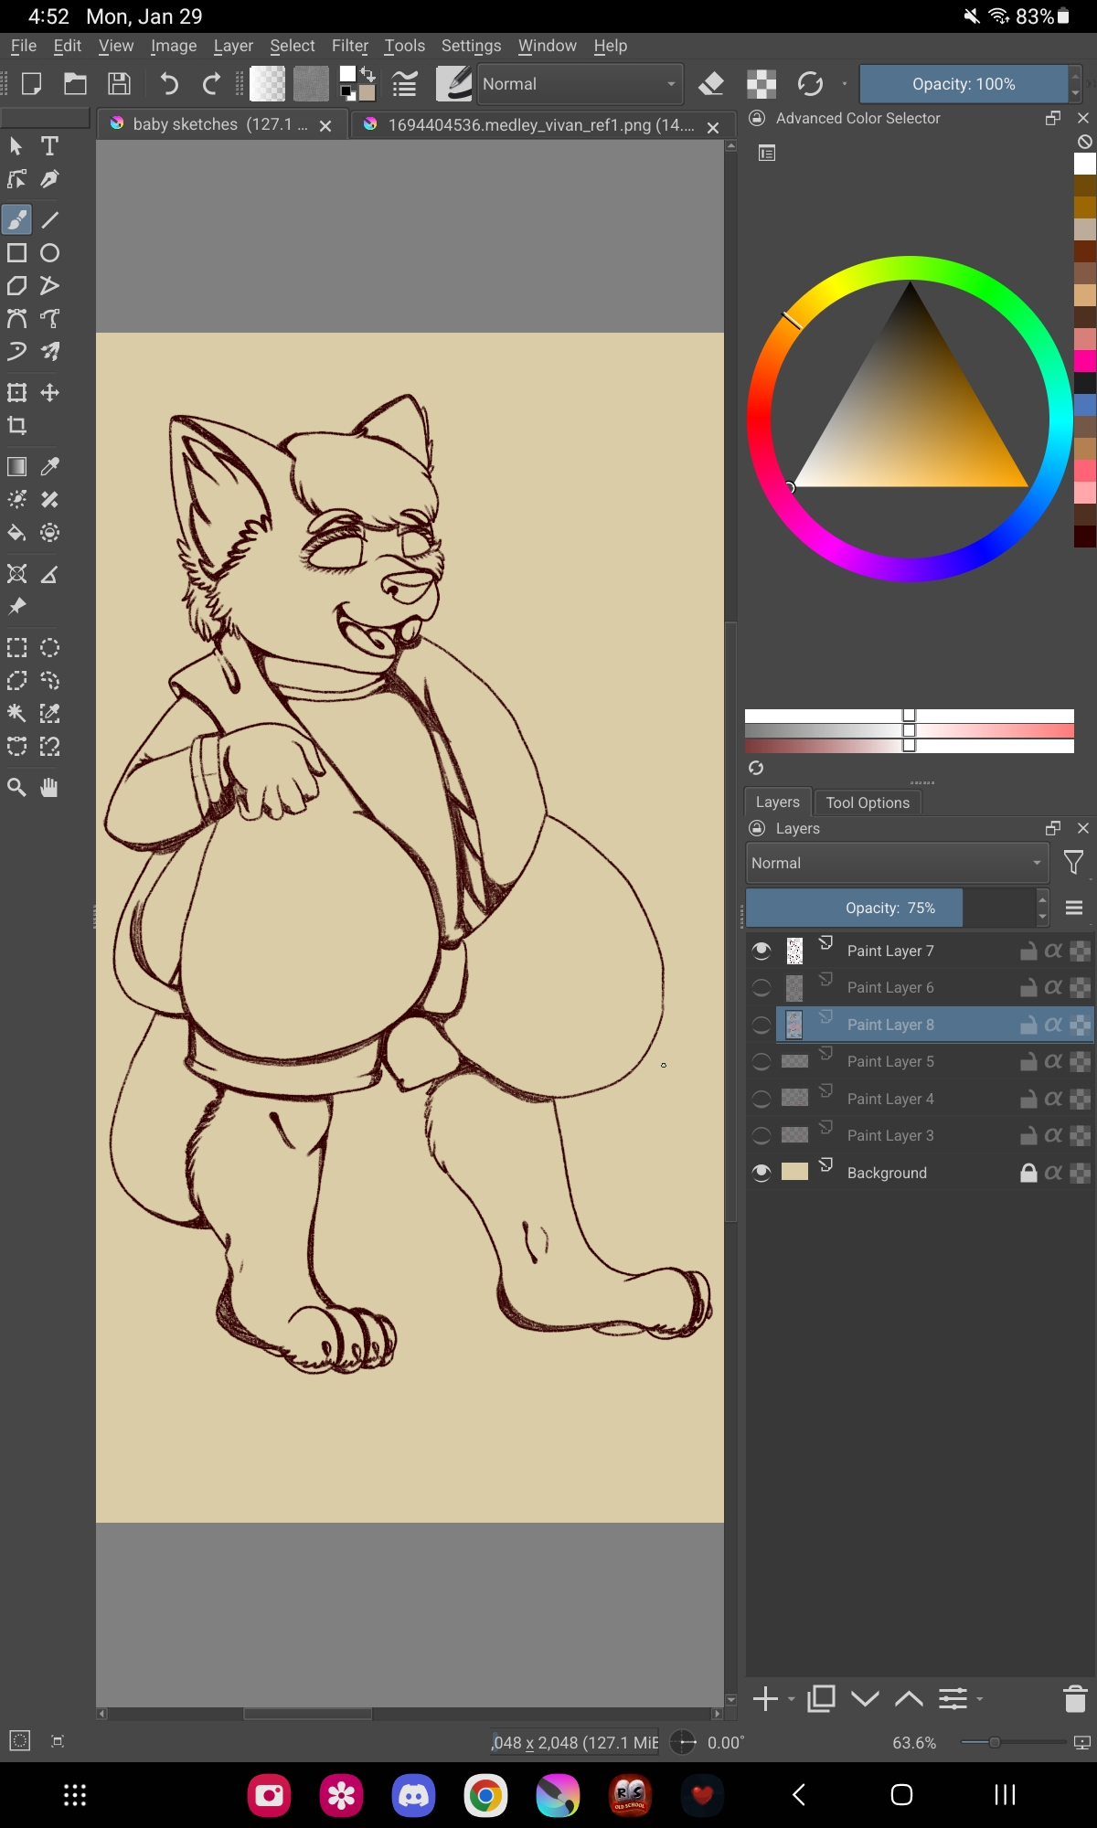
Task: Move layer up arrow button
Action: 909,1699
